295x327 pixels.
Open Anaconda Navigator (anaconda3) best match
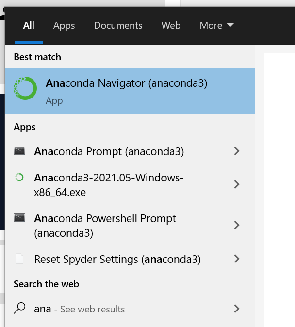130,91
